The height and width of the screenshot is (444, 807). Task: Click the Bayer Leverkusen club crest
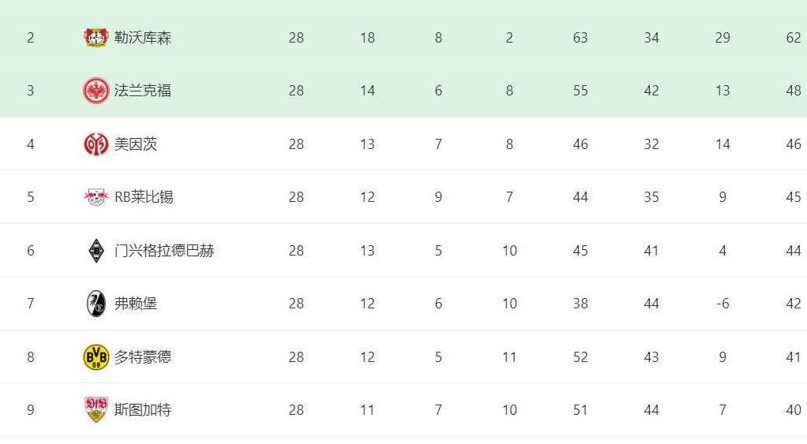point(96,38)
